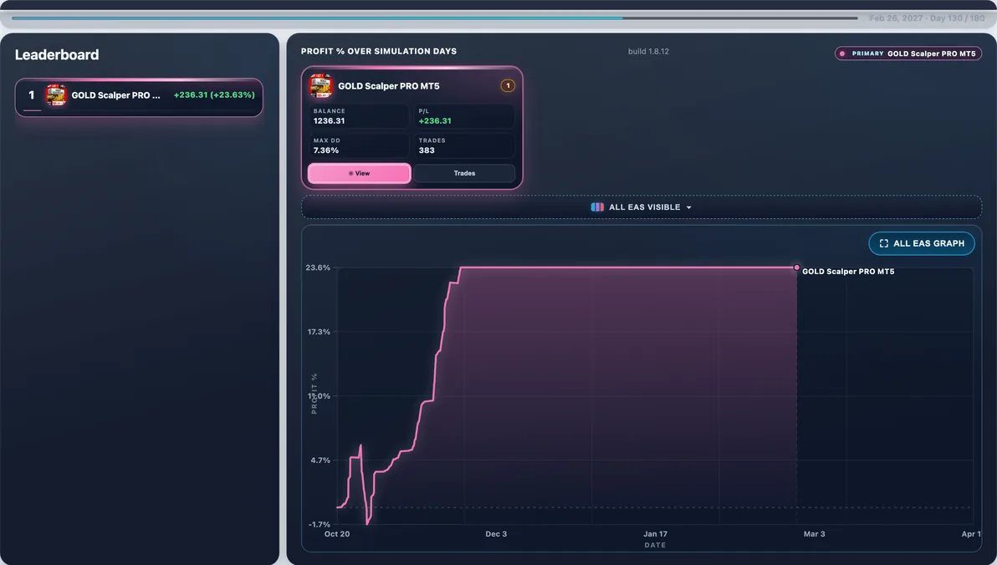Viewport: 997px width, 565px height.
Task: Click the Dec 3 x-axis date label
Action: pos(496,534)
